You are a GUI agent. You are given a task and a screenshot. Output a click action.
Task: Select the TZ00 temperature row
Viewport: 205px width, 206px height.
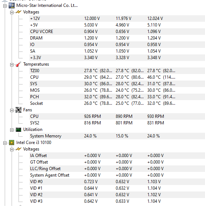[117, 71]
